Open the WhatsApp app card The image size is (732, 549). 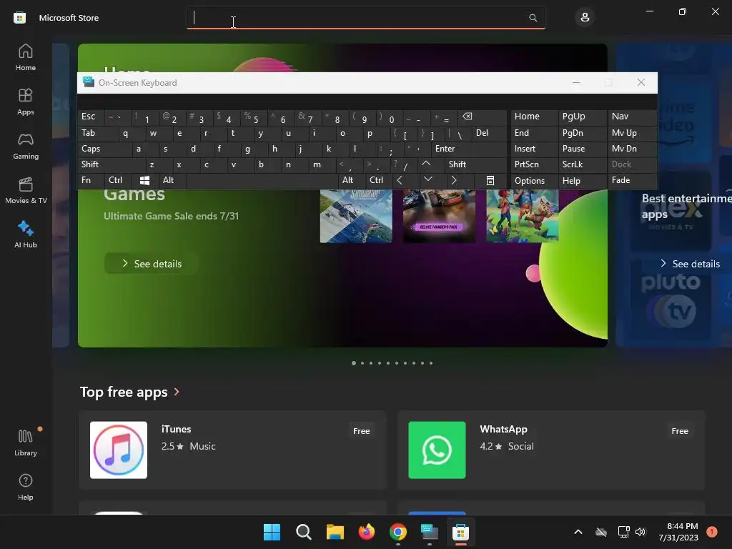tap(551, 450)
